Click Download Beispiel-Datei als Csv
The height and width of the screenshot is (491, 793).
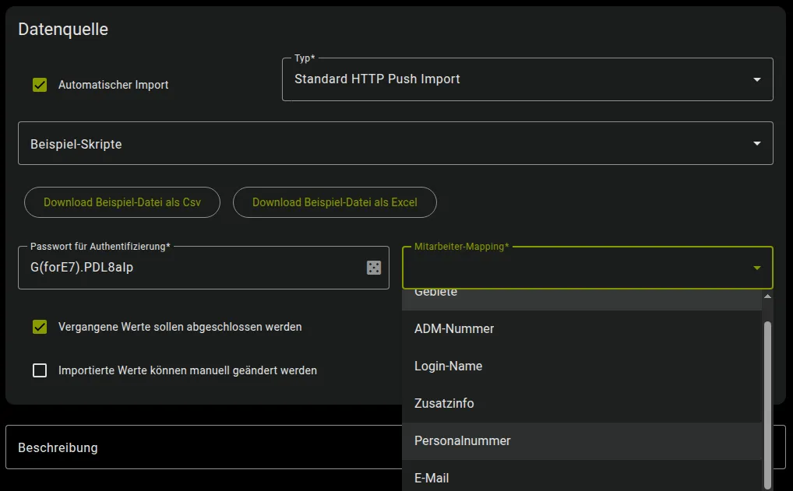122,202
